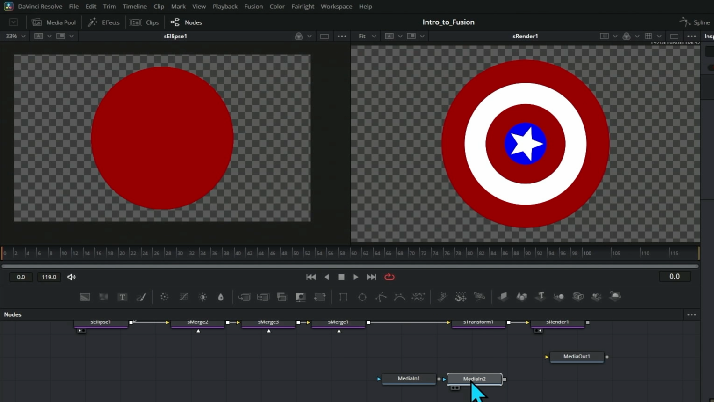Toggle loop playback button

[389, 277]
